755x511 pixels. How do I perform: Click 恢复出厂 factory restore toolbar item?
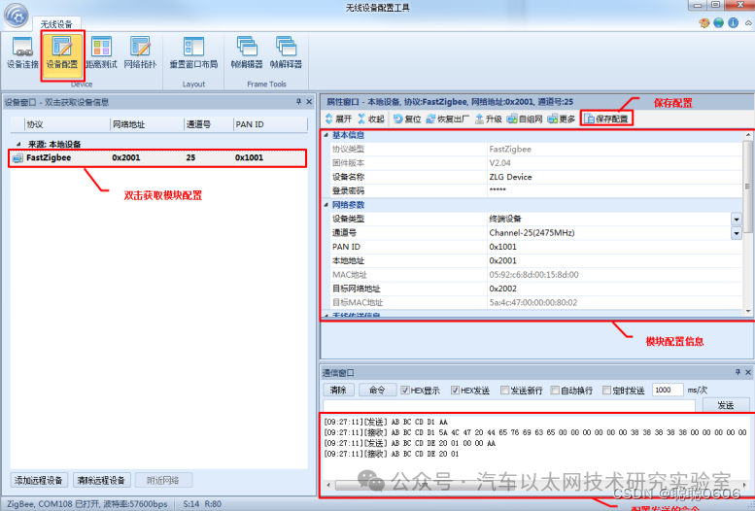tap(447, 119)
